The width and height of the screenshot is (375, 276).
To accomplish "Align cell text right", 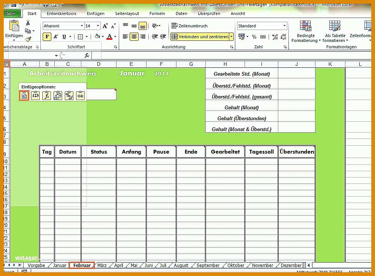I will pyautogui.click(x=143, y=37).
